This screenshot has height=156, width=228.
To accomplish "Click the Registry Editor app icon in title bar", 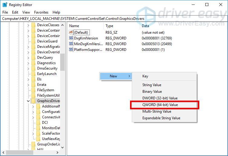I will pos(5,5).
